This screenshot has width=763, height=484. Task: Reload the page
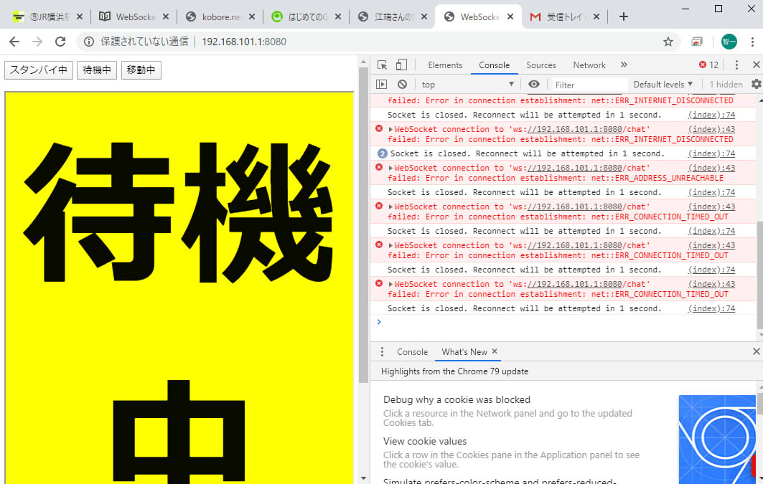pyautogui.click(x=60, y=42)
